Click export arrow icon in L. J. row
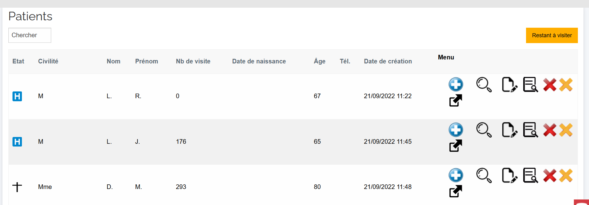Screen dimensions: 589x205 click(x=456, y=146)
